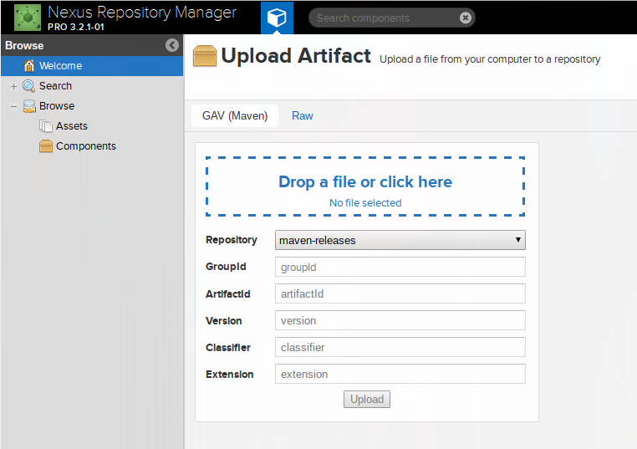The height and width of the screenshot is (449, 637).
Task: Click the Upload Artifact box icon
Action: click(204, 56)
